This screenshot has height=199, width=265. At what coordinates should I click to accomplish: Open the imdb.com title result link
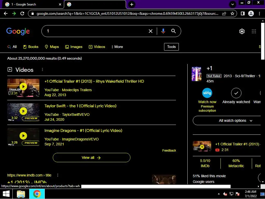27,182
